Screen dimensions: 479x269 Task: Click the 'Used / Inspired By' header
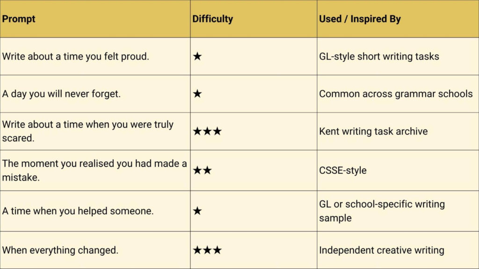point(360,19)
